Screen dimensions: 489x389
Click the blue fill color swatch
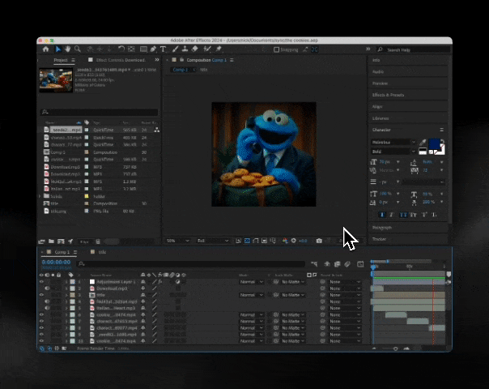pos(434,144)
